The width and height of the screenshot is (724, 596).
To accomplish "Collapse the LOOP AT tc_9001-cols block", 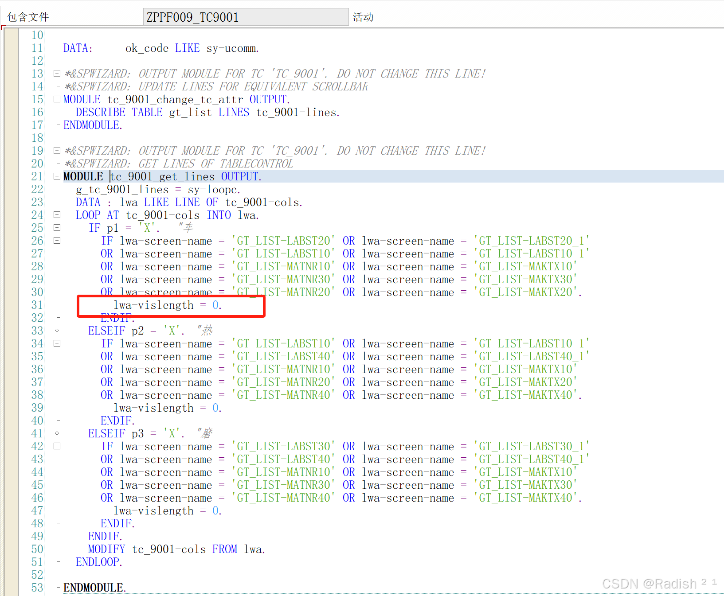I will [x=56, y=215].
